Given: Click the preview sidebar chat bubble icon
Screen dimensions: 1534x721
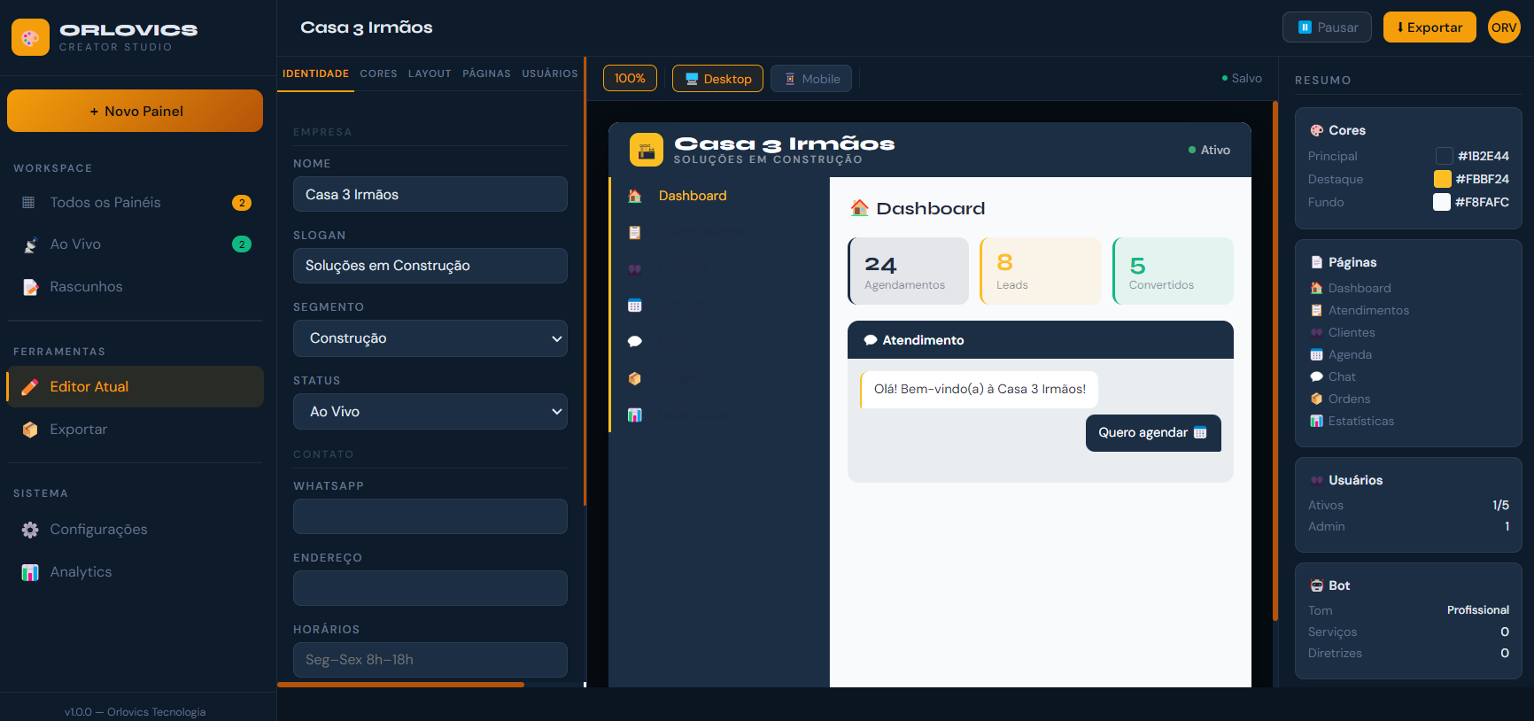Looking at the screenshot, I should 634,342.
